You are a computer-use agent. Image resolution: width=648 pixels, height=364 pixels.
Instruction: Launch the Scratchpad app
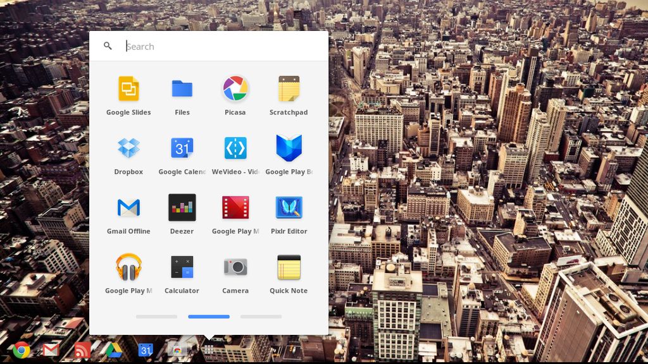289,89
